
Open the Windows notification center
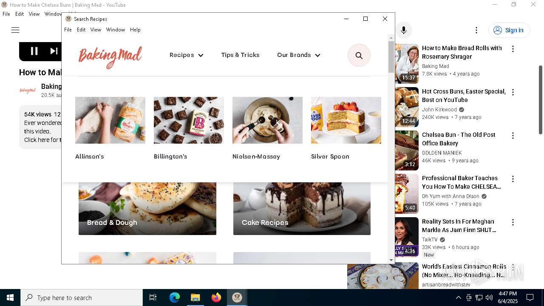530,297
